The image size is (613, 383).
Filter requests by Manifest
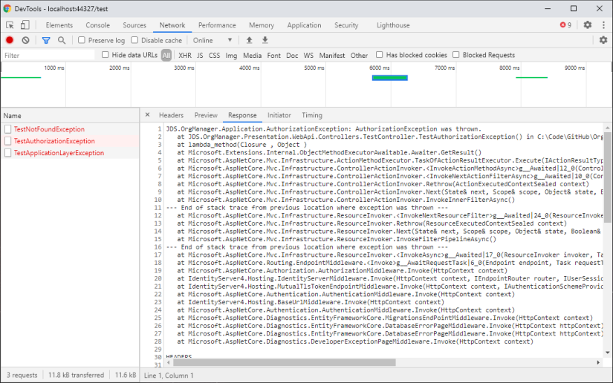point(332,55)
